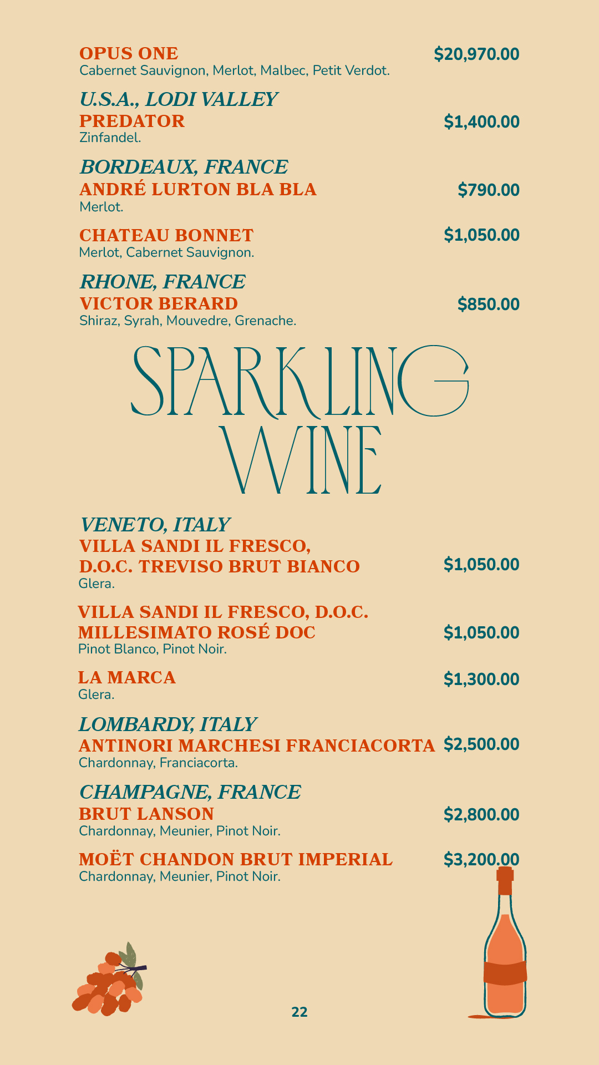Click the $2,800.00 Brut Lanson price
This screenshot has height=1065, width=599.
481,815
